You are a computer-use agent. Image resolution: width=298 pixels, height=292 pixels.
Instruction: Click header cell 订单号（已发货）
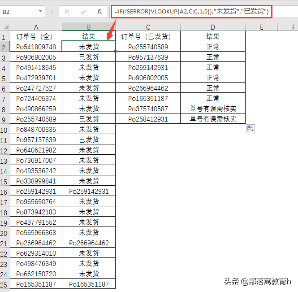coord(148,36)
